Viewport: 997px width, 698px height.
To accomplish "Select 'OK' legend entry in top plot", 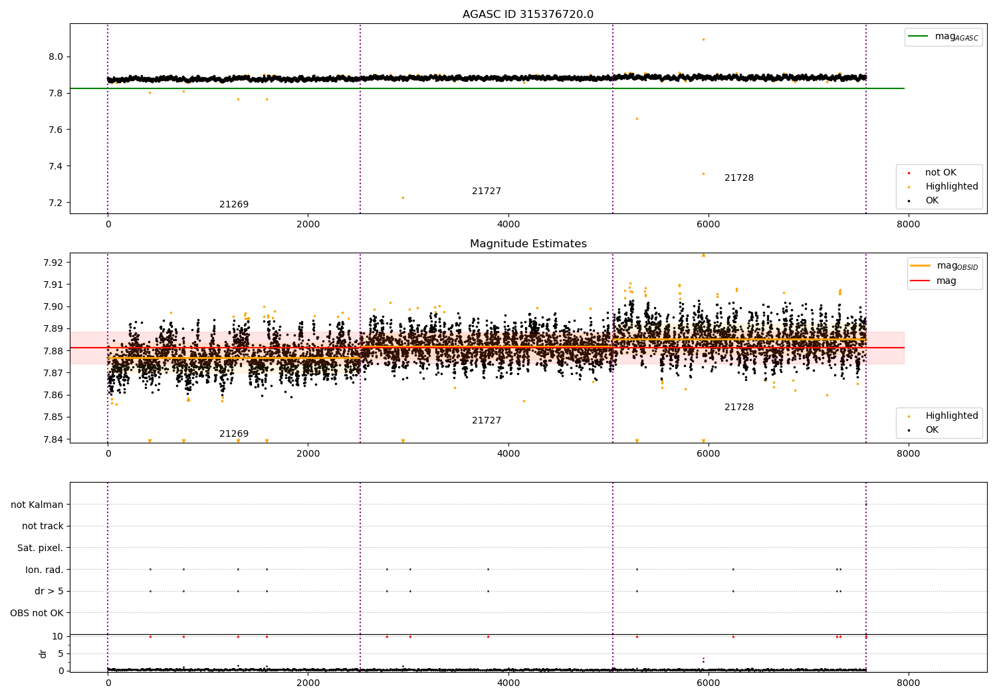I will coord(932,201).
